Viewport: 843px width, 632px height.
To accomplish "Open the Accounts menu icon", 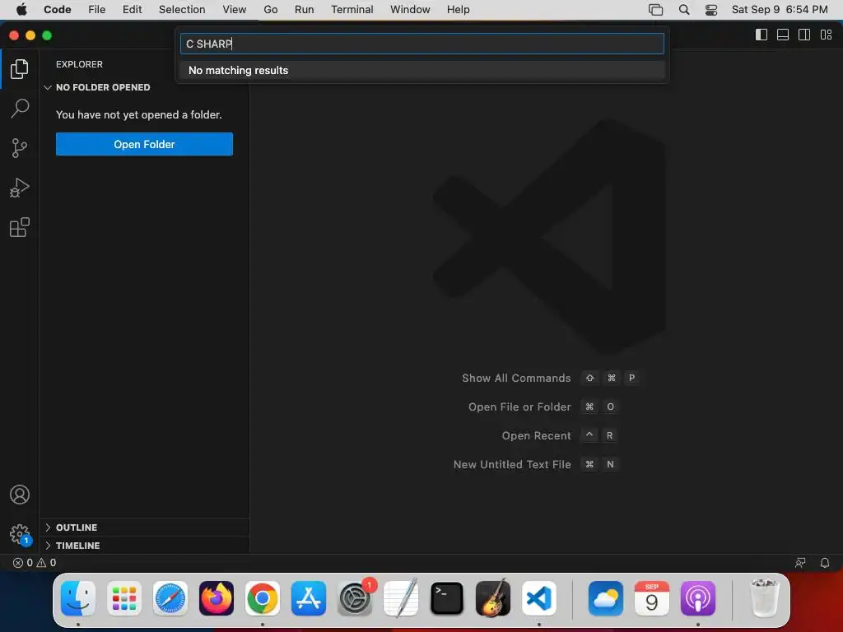I will coord(20,495).
